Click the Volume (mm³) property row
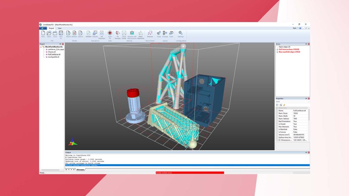This screenshot has width=349, height=196. [x=292, y=135]
